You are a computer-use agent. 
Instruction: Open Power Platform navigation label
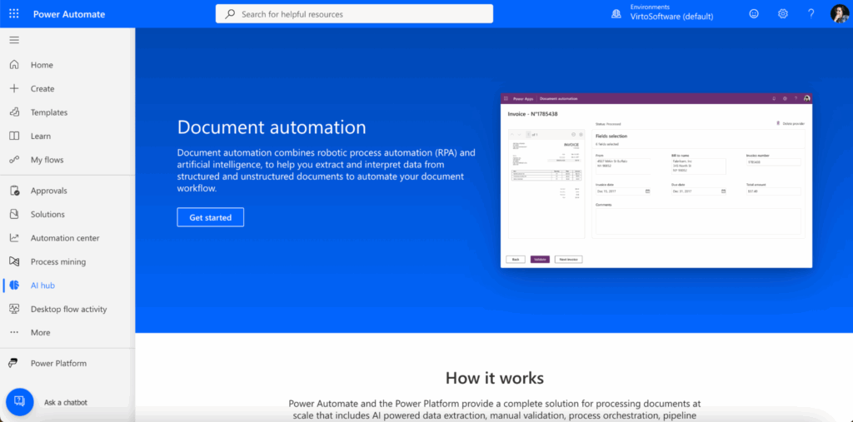[59, 363]
